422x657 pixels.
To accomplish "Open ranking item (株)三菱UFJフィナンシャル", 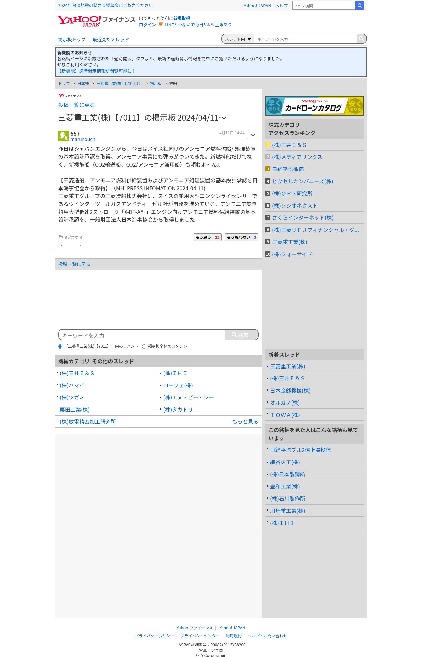I will point(316,230).
